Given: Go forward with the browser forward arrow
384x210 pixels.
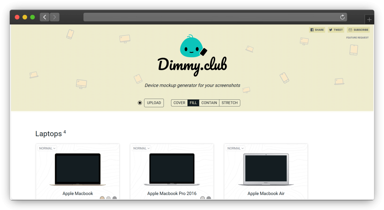Looking at the screenshot, I should tap(55, 17).
